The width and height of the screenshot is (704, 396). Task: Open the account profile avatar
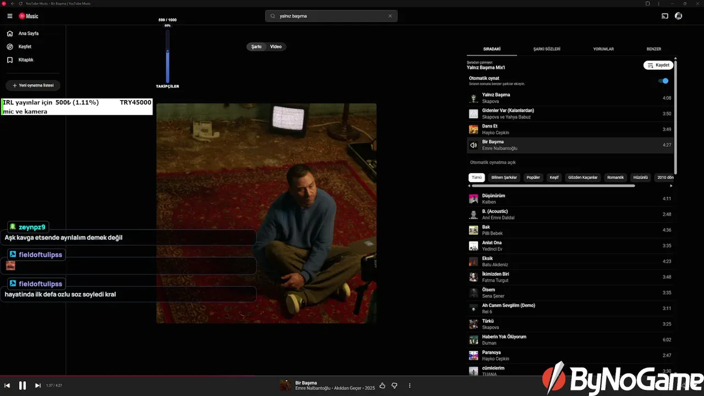[679, 16]
